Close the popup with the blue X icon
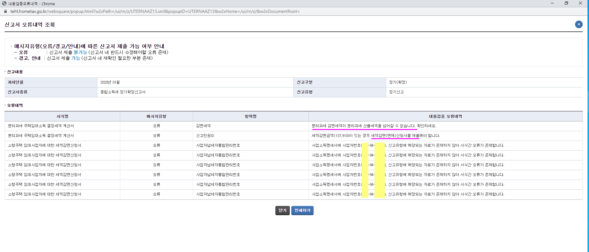The width and height of the screenshot is (589, 252). 579,24
